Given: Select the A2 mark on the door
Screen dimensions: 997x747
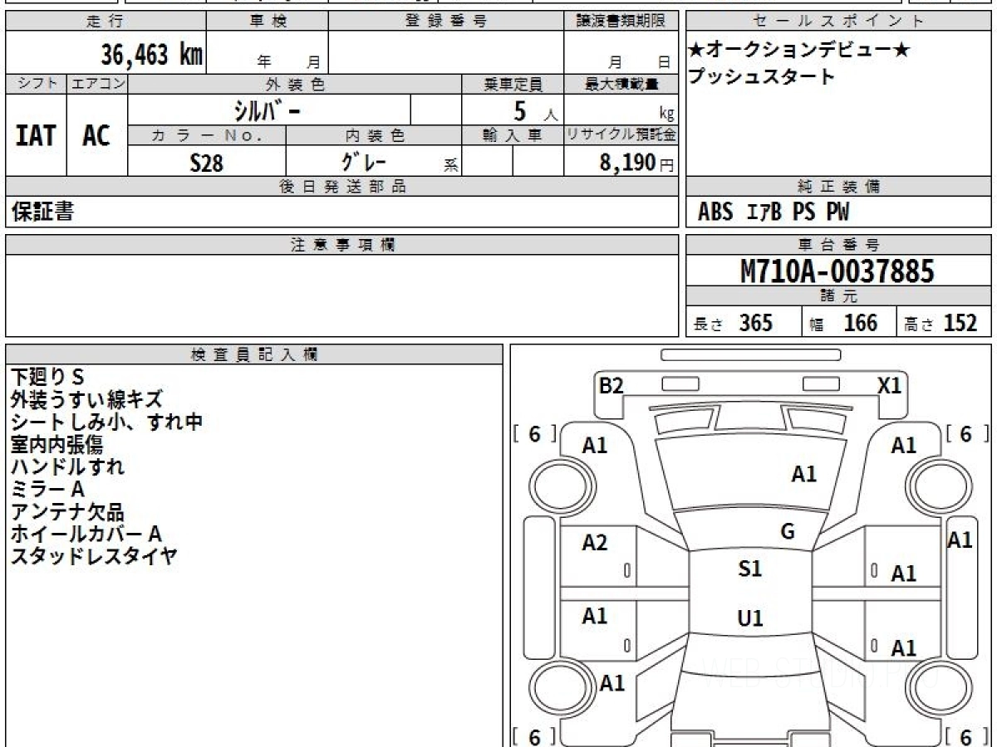Looking at the screenshot, I should click(595, 543).
